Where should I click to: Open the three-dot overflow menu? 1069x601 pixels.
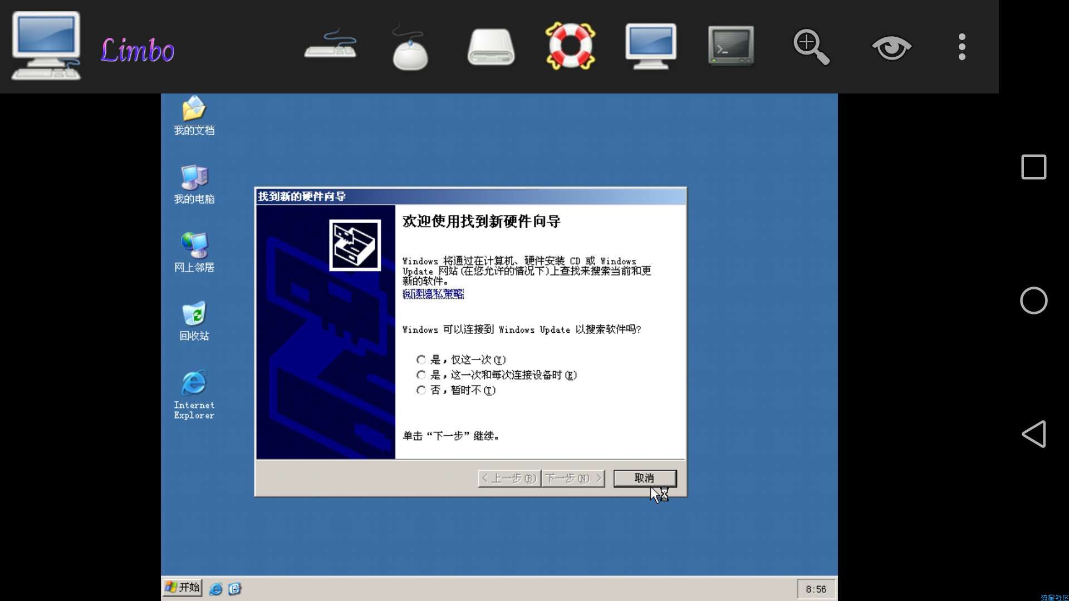point(962,47)
